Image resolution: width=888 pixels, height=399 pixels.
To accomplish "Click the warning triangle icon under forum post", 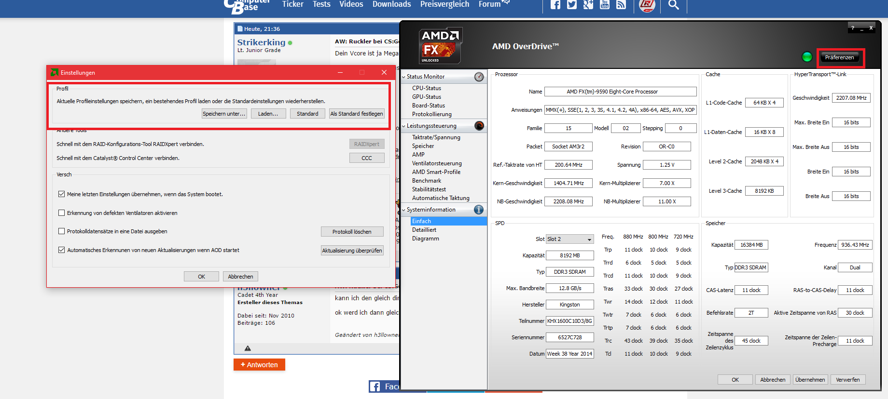I will [248, 348].
